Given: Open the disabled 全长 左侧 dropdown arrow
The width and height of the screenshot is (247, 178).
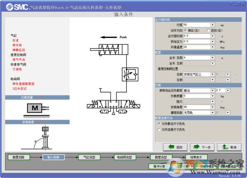Looking at the screenshot, I should 212,63.
